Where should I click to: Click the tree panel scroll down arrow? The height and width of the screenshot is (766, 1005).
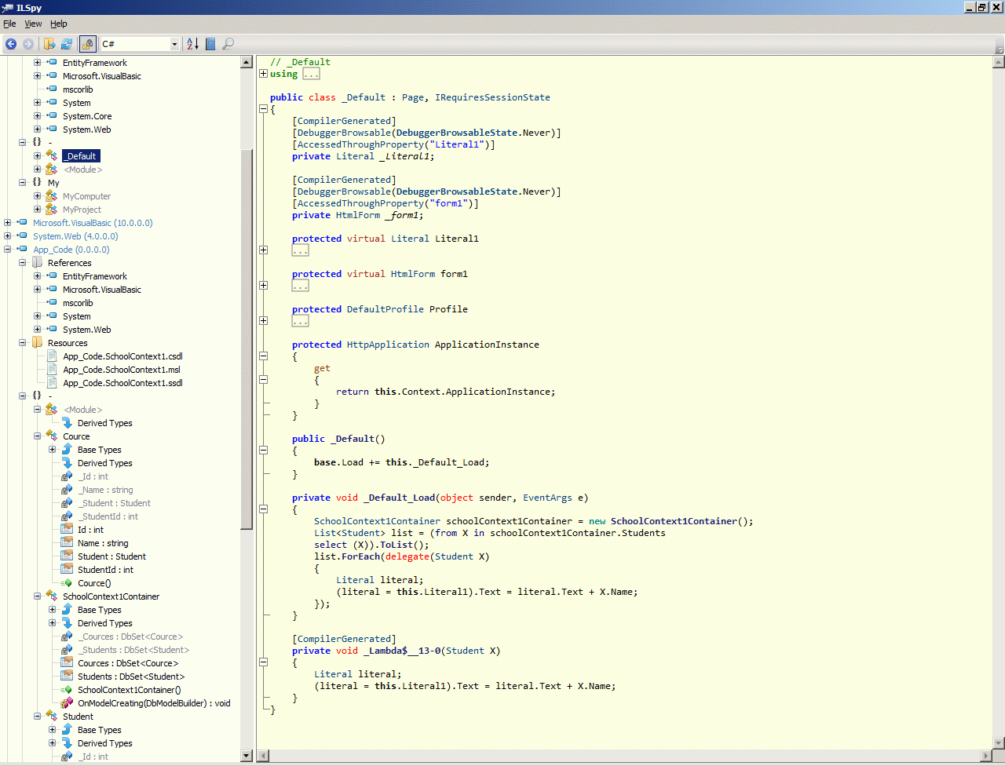tap(247, 756)
